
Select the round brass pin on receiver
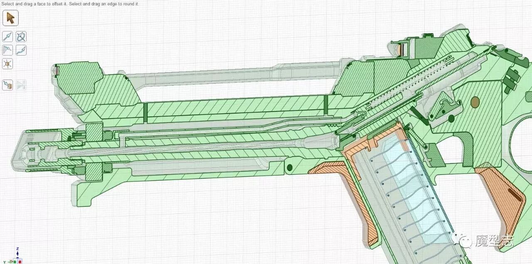[x=475, y=102]
